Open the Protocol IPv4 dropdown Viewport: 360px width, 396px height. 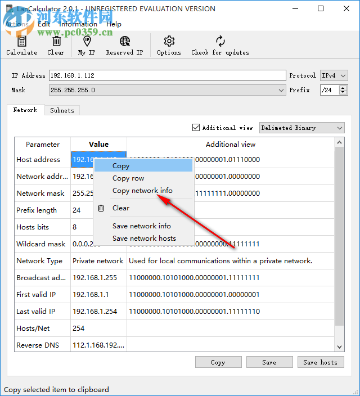click(334, 75)
